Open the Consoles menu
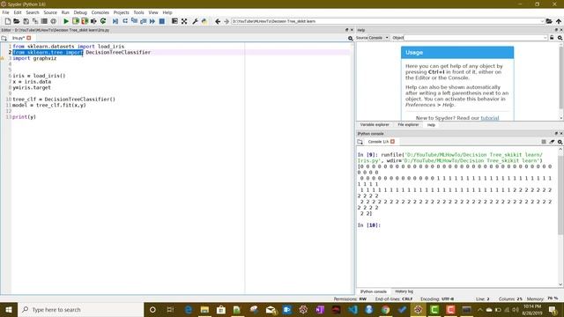The image size is (564, 317). pyautogui.click(x=100, y=12)
